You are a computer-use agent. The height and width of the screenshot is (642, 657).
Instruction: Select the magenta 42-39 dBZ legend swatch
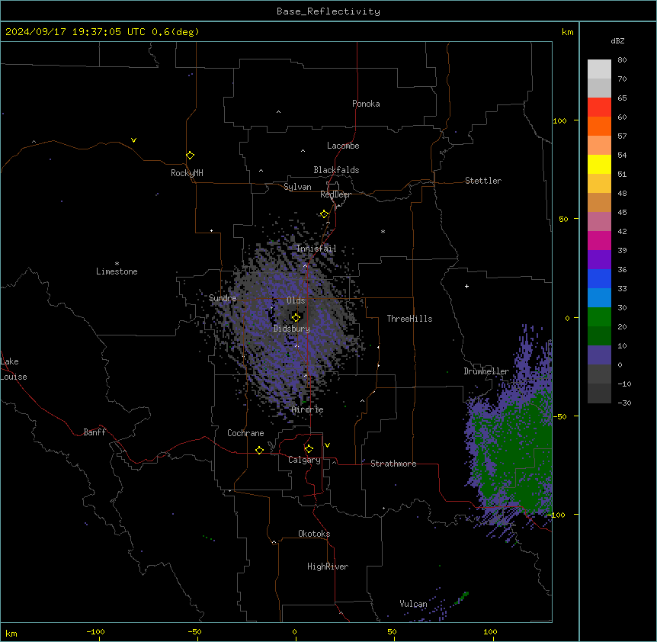coord(599,240)
